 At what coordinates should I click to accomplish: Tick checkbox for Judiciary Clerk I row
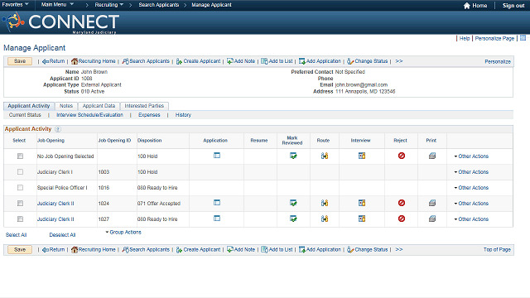coord(20,172)
